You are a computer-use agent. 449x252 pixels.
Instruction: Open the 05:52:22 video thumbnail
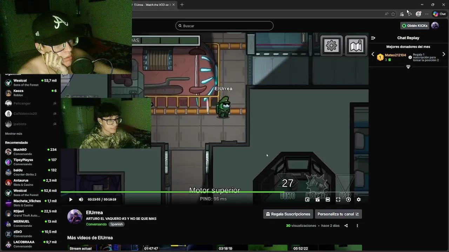point(327,248)
